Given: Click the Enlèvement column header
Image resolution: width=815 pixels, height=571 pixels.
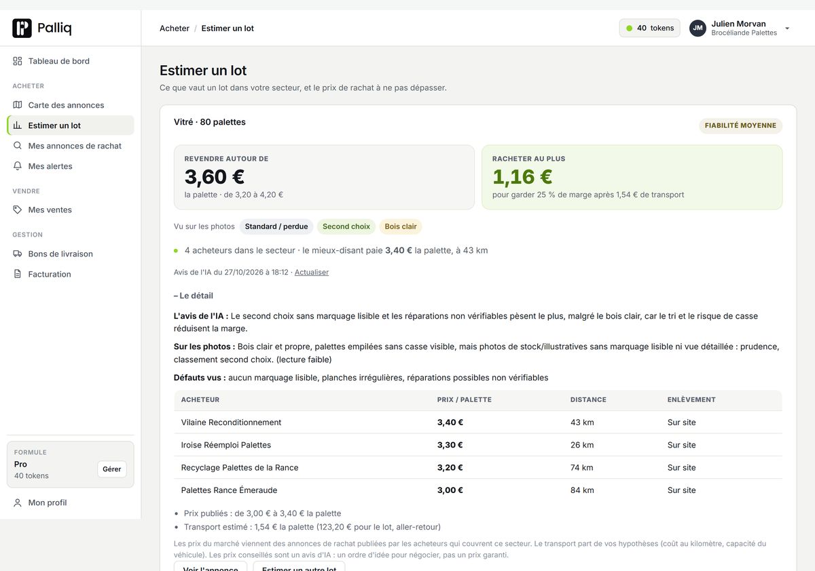Looking at the screenshot, I should click(691, 400).
